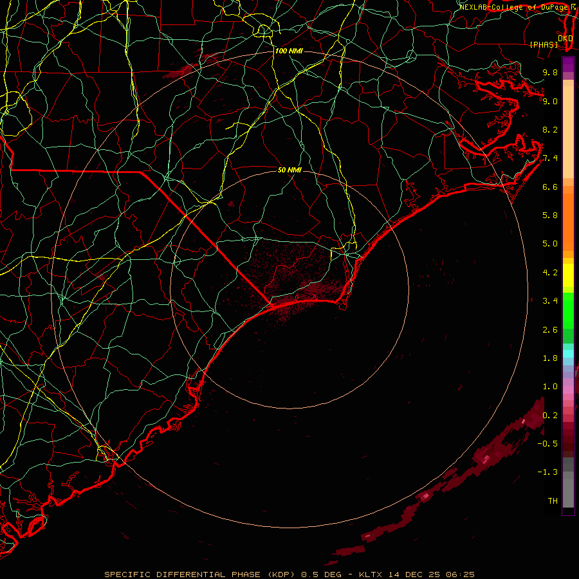Image resolution: width=579 pixels, height=579 pixels.
Task: Click the 5.0 legend value
Action: pos(550,244)
